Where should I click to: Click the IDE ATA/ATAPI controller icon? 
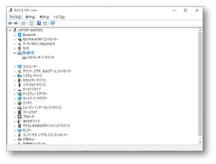coord(19,39)
